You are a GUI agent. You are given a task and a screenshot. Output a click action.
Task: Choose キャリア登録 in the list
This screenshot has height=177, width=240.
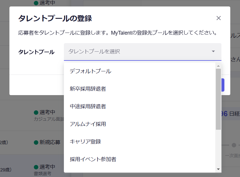coord(85,141)
